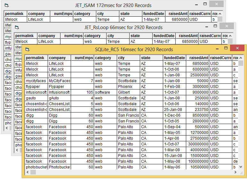Click the scroll-down arrow in the SQLite grid
This screenshot has height=179, width=247.
click(x=241, y=167)
